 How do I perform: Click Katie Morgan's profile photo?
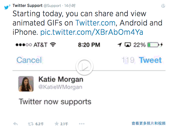pos(26,84)
